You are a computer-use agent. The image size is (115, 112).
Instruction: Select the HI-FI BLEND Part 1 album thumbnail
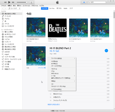[100, 28]
